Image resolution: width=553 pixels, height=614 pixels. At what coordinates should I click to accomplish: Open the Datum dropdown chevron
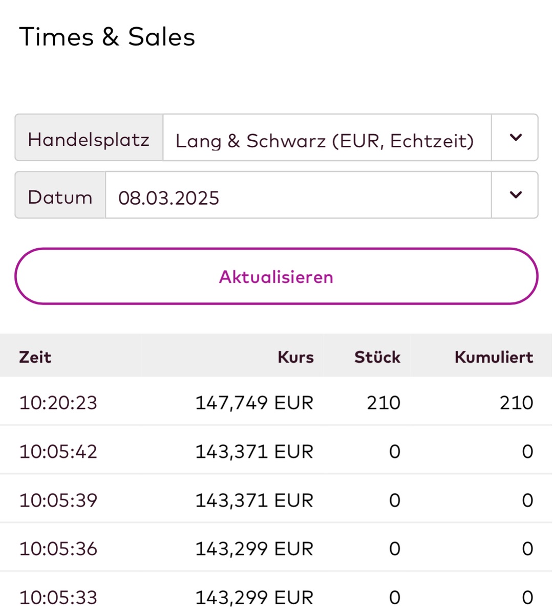pyautogui.click(x=515, y=195)
